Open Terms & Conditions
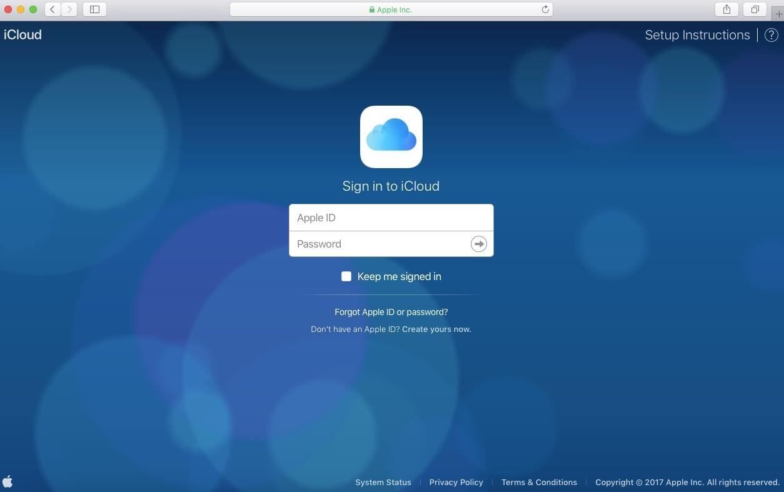This screenshot has width=784, height=492. pyautogui.click(x=539, y=482)
